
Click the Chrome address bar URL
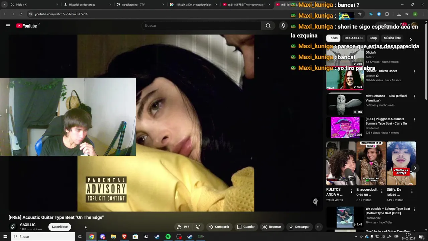[61, 14]
